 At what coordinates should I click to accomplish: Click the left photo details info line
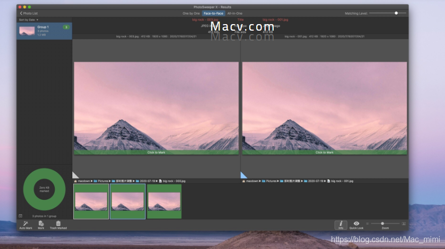(156, 37)
